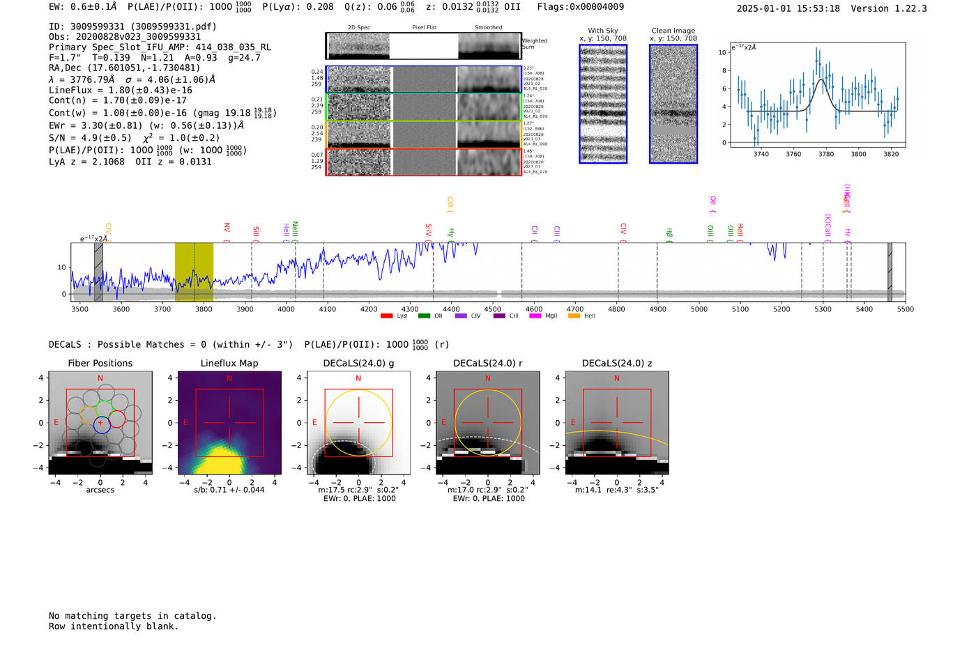Click the magenta MgII legend swatch
The height and width of the screenshot is (664, 976).
[x=535, y=316]
